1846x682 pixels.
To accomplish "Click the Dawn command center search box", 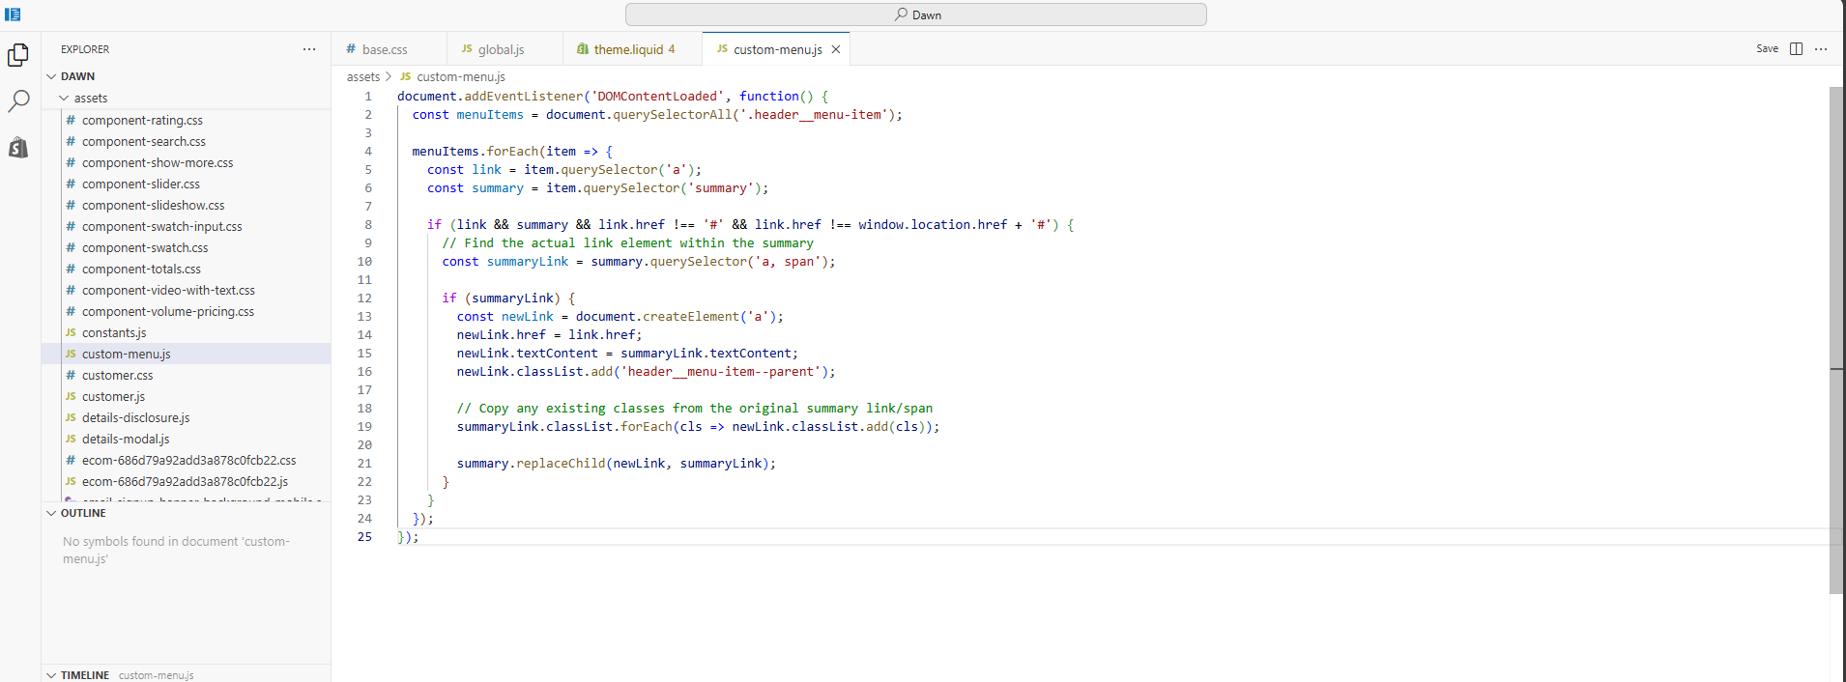I will pyautogui.click(x=915, y=14).
